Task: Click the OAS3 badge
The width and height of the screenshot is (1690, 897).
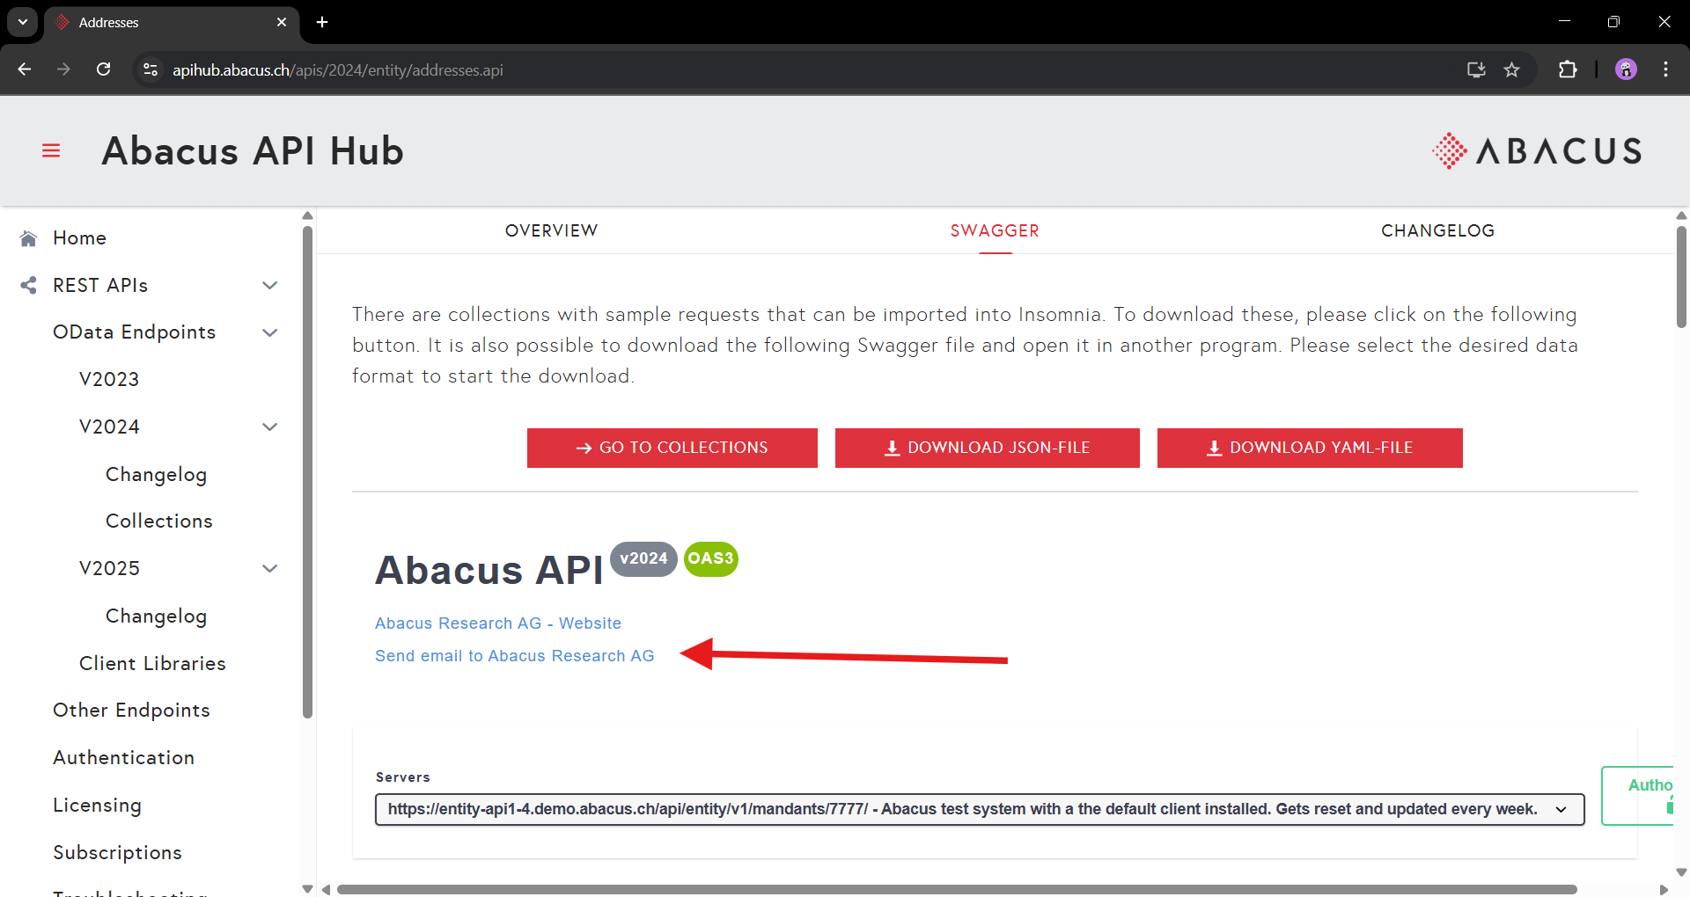Action: pyautogui.click(x=710, y=559)
